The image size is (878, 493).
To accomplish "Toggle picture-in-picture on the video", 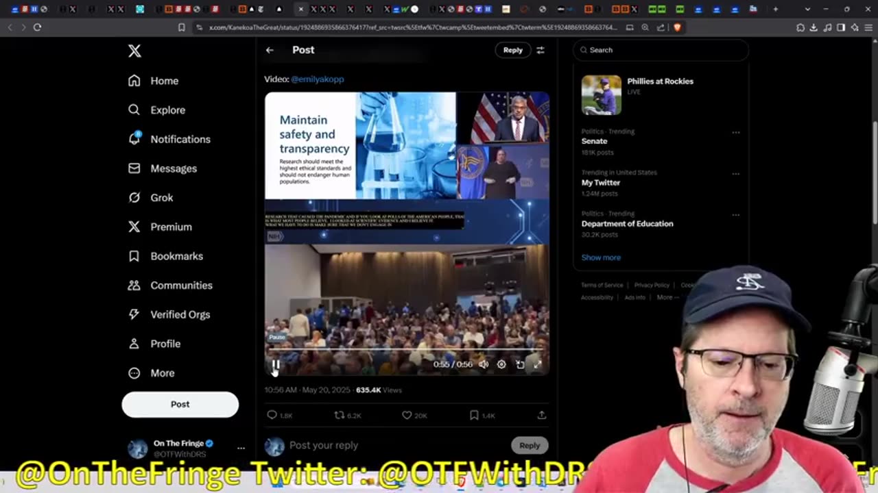I will (x=519, y=364).
